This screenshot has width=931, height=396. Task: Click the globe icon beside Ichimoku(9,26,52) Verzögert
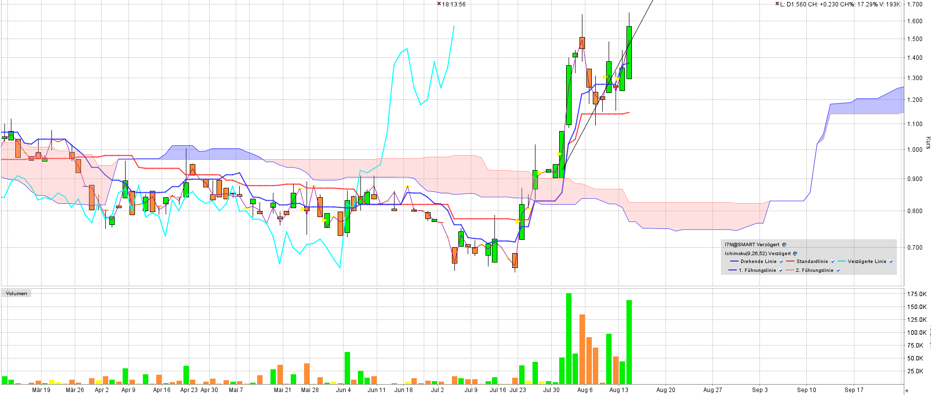pos(795,254)
